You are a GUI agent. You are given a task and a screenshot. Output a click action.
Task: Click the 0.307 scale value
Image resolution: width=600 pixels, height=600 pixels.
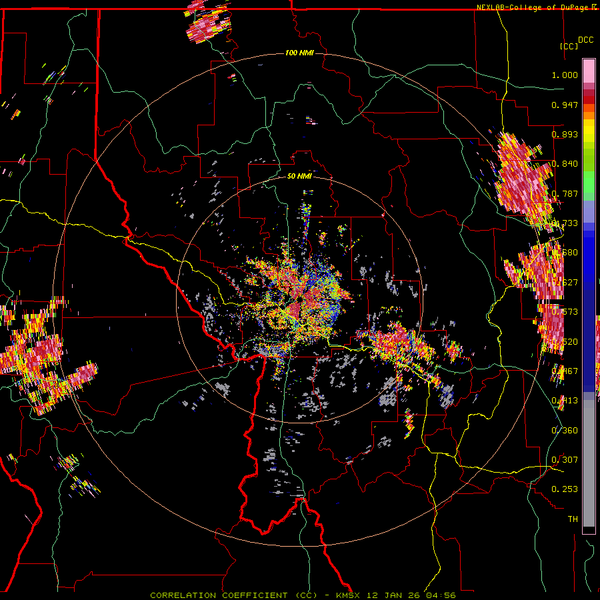pos(565,459)
